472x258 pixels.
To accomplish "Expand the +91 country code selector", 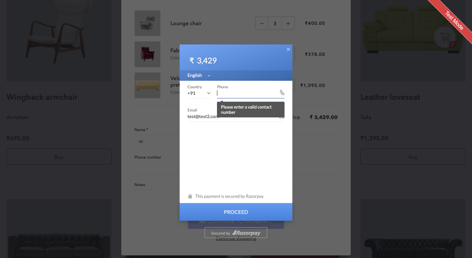I will 199,93.
